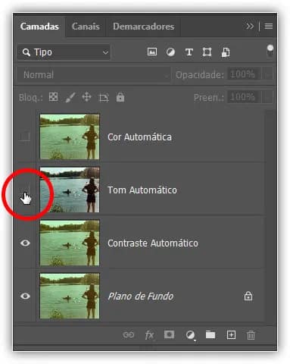This screenshot has height=364, width=290.
Task: Create new adjustment layer icon
Action: tap(190, 335)
